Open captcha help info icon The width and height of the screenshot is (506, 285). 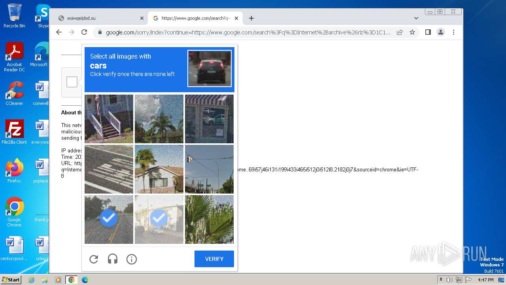(x=132, y=259)
